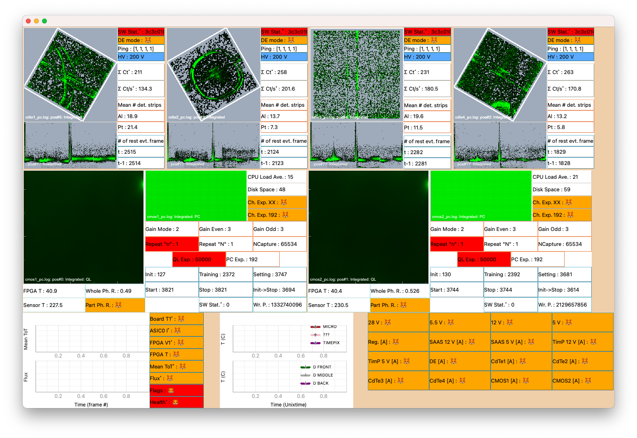
Task: Click the Whole Ph. R. : 0.49 cell
Action: (115, 291)
